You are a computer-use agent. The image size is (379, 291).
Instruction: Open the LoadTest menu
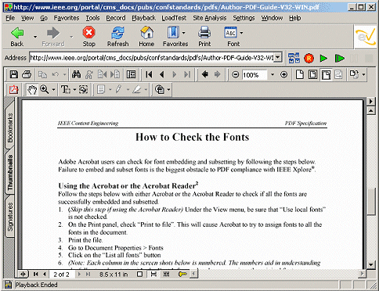coord(174,18)
